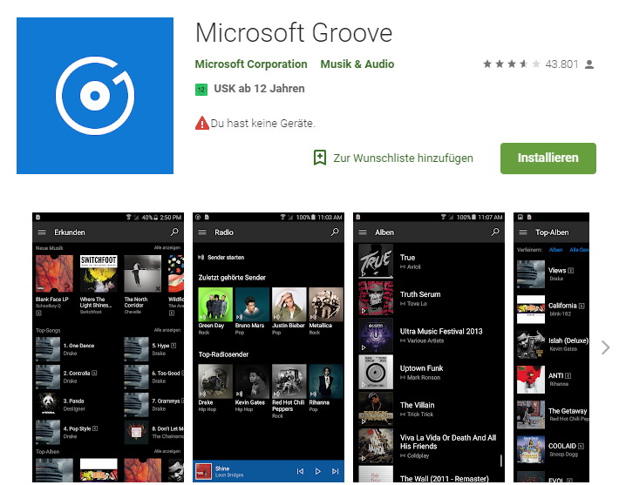Open the Red Hot Chili Peppers station
This screenshot has width=619, height=485.
(289, 381)
